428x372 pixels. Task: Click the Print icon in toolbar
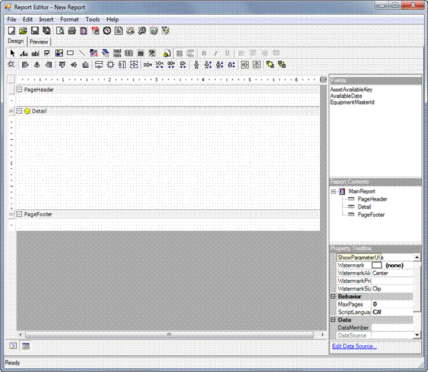(x=72, y=30)
